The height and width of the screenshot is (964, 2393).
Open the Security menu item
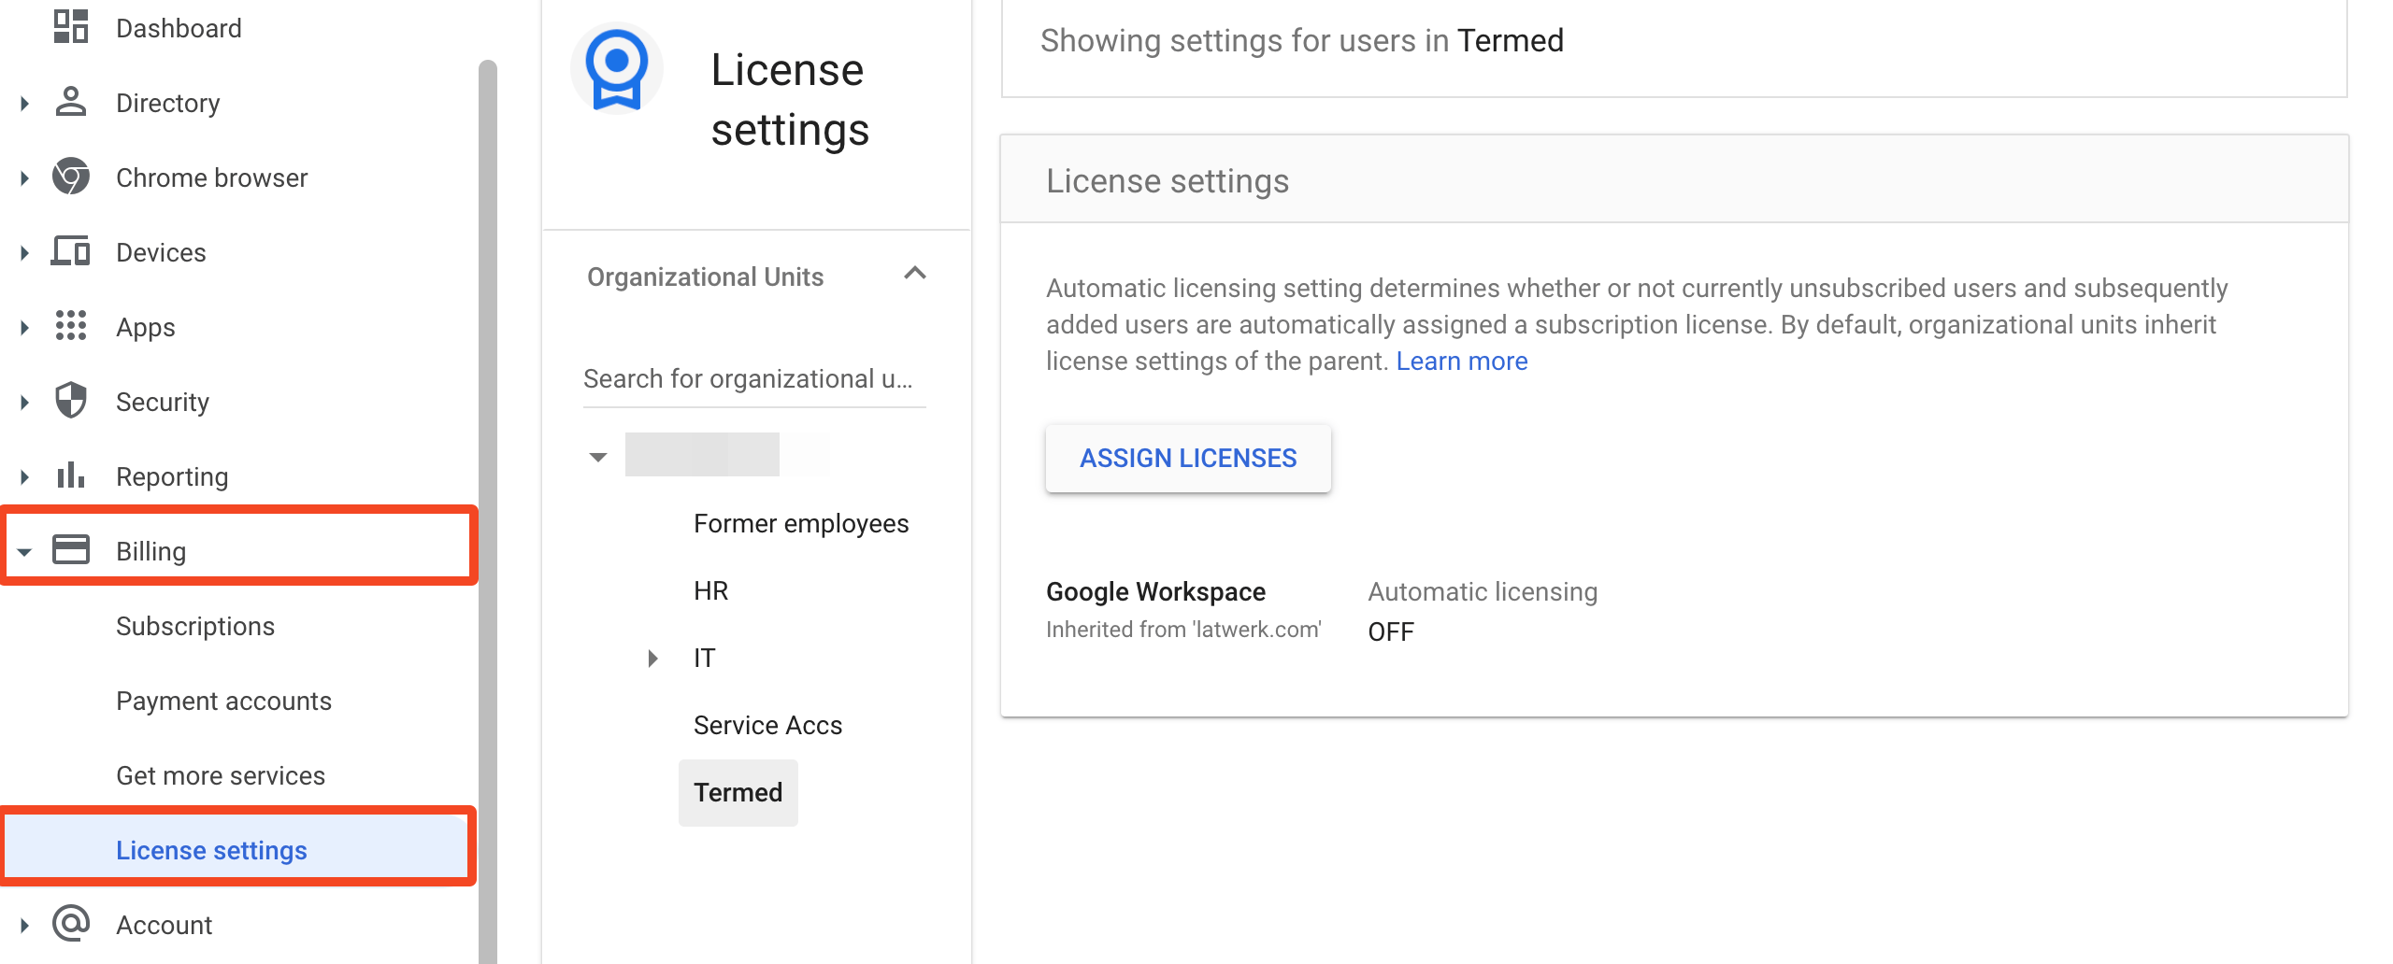[163, 402]
